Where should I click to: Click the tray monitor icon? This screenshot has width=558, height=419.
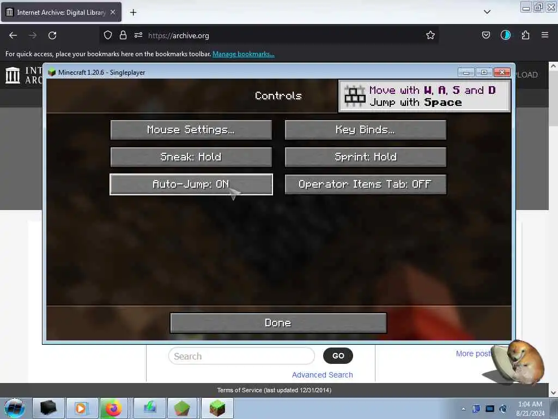(490, 409)
